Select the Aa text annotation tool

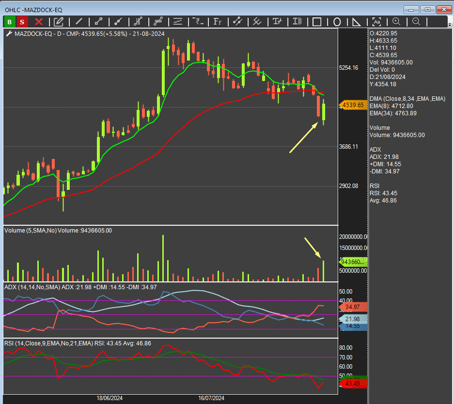click(376, 22)
